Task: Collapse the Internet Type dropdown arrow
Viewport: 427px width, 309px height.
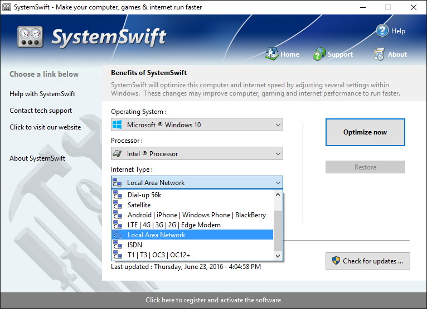Action: (278, 183)
